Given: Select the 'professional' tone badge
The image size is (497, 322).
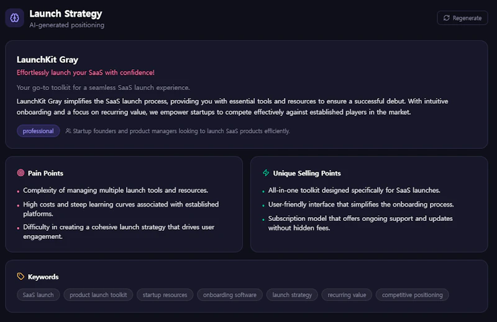Looking at the screenshot, I should click(38, 131).
